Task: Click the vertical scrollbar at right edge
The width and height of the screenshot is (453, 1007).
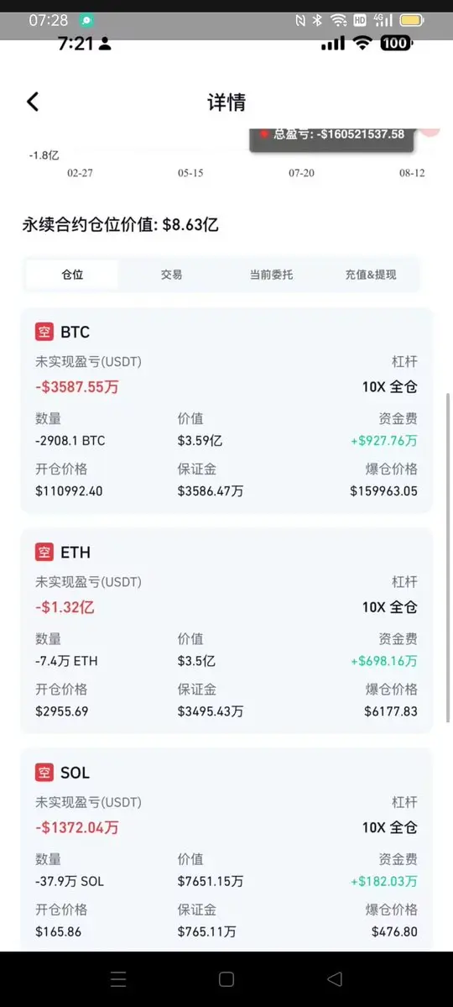Action: tap(449, 558)
